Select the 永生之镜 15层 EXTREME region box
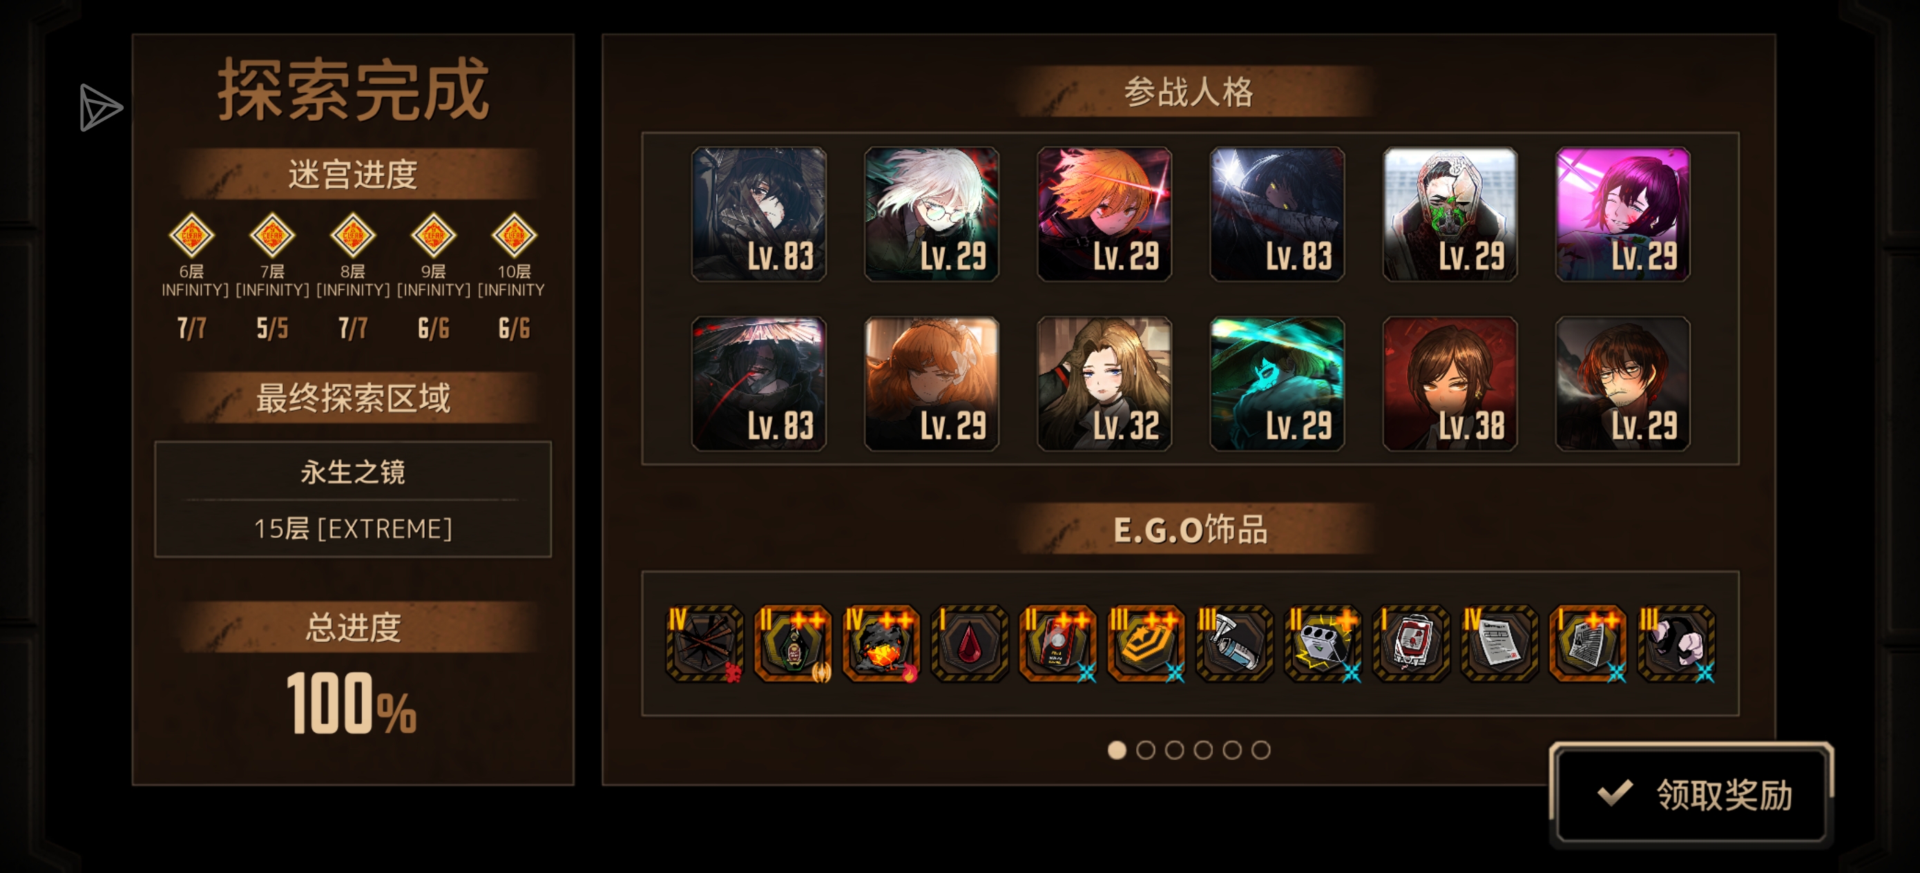The image size is (1920, 873). click(352, 499)
